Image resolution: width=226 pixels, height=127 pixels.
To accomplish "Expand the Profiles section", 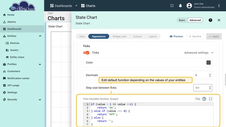I will [x=40, y=64].
